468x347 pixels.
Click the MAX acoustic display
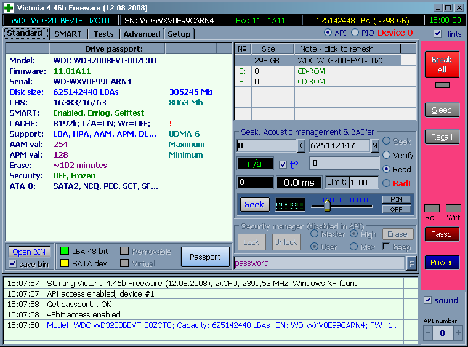click(290, 204)
